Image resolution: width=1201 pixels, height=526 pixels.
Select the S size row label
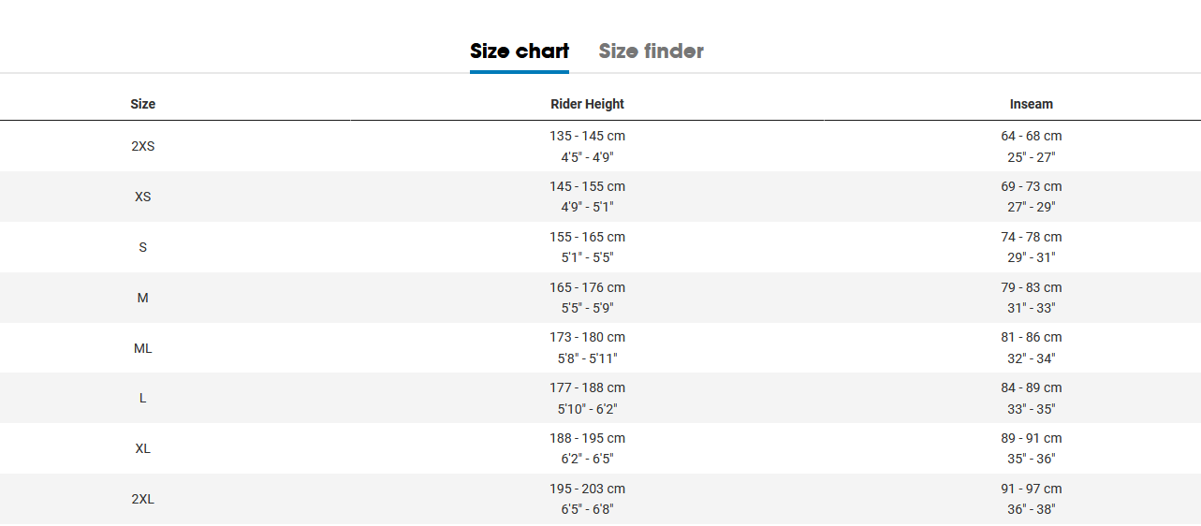[143, 247]
